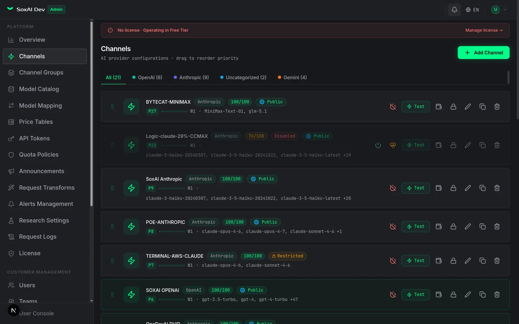Click the wallet icon for BYTECAT-MINIMAX
Image resolution: width=519 pixels, height=324 pixels.
coord(439,106)
